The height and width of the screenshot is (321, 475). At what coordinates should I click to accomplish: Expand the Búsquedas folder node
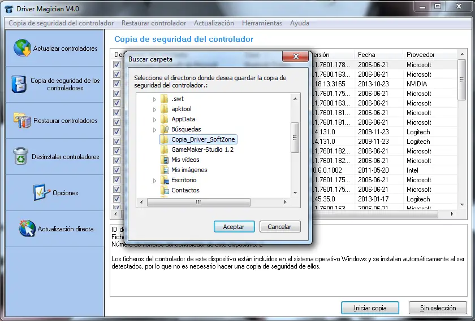click(x=154, y=130)
